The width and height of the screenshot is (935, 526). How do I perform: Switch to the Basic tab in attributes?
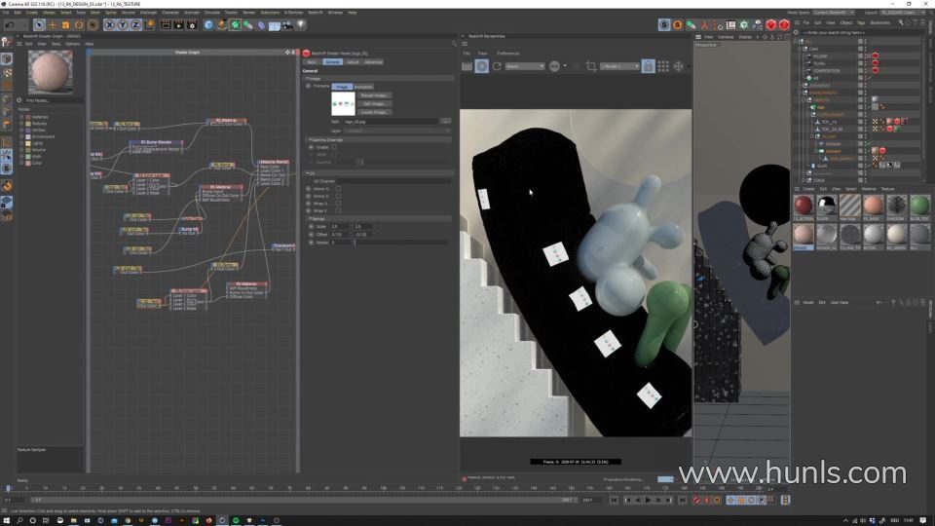[312, 62]
